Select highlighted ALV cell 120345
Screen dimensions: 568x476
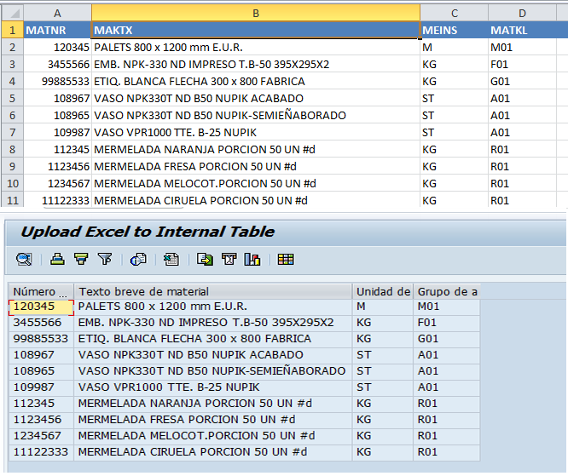point(41,307)
